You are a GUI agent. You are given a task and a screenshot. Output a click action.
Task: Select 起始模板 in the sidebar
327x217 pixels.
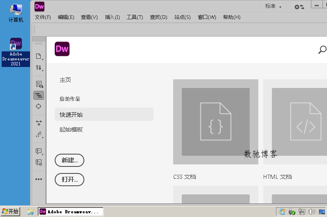click(x=71, y=129)
